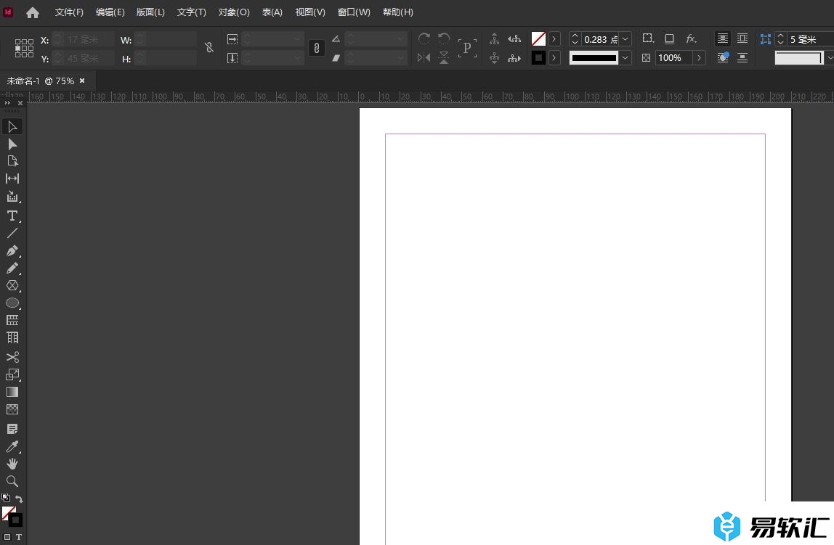Toggle constrain width and height proportions
This screenshot has width=834, height=545.
[209, 48]
